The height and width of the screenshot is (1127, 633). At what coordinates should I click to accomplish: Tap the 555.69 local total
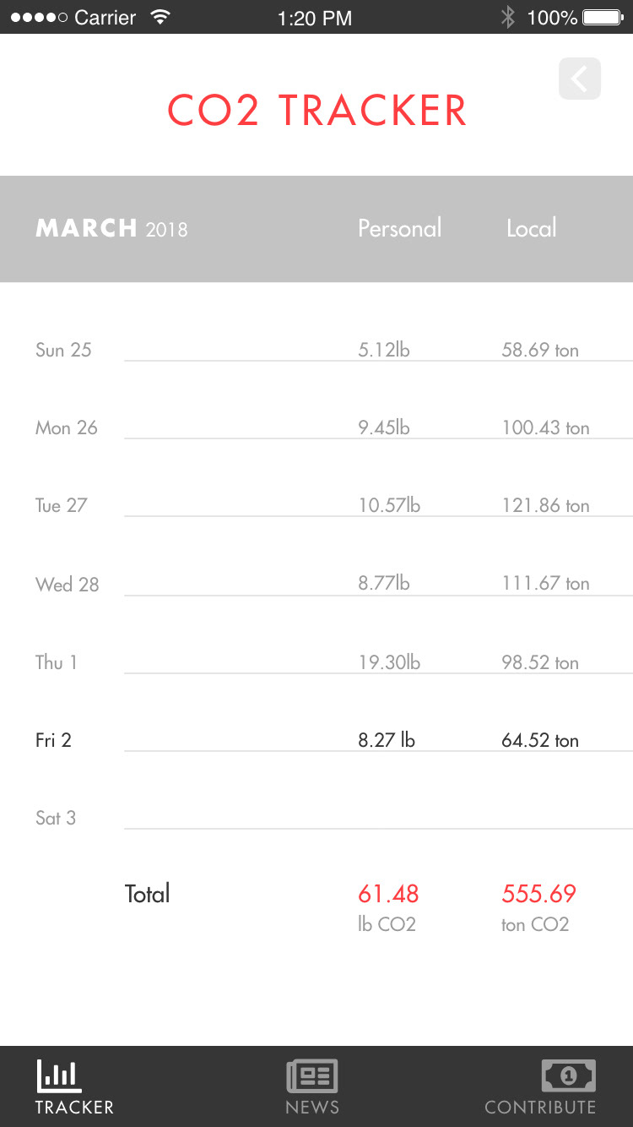(x=539, y=894)
